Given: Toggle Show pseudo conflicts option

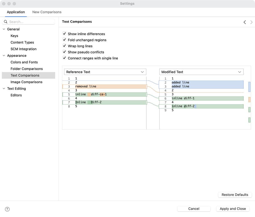Looking at the screenshot, I should 65,52.
